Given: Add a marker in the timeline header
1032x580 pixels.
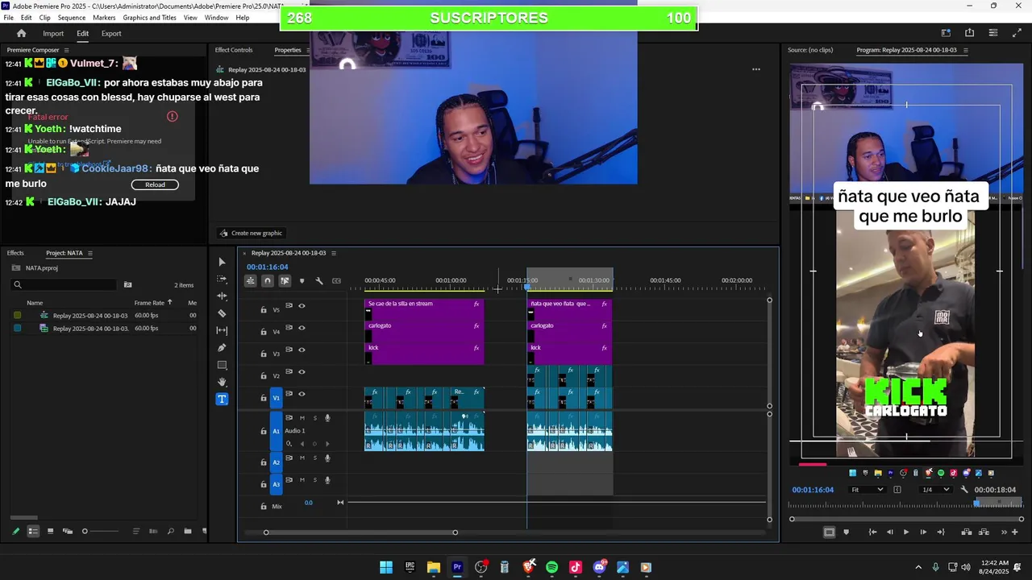Looking at the screenshot, I should [302, 280].
